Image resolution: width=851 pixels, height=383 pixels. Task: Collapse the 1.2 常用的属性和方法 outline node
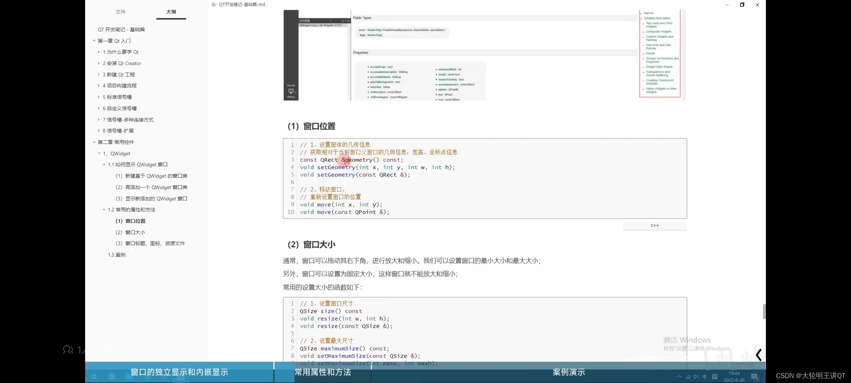(x=104, y=210)
